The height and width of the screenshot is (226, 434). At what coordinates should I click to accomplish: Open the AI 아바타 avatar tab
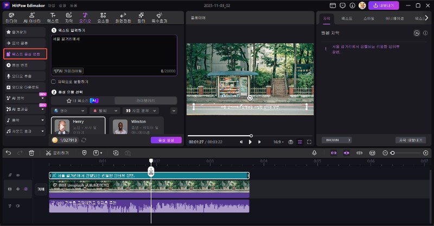point(32,18)
